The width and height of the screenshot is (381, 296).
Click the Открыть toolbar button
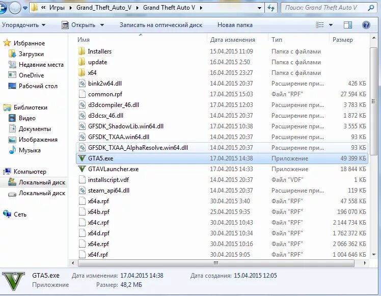[79, 25]
